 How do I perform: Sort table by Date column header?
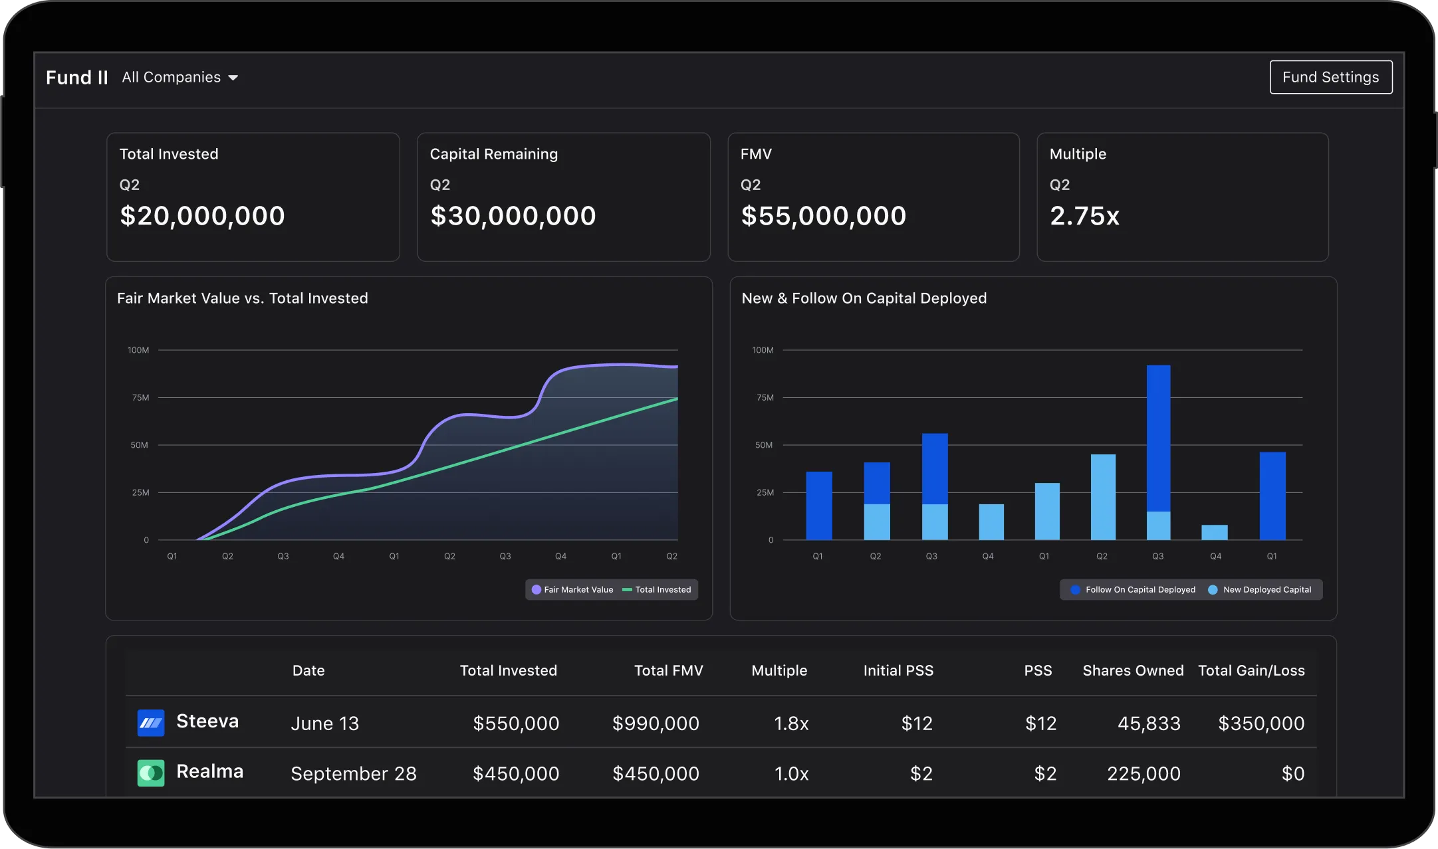pos(308,671)
